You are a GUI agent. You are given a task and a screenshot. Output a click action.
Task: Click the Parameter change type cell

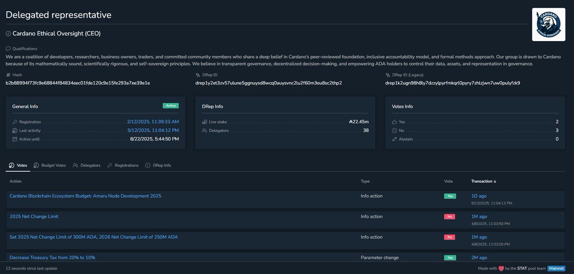click(380, 258)
